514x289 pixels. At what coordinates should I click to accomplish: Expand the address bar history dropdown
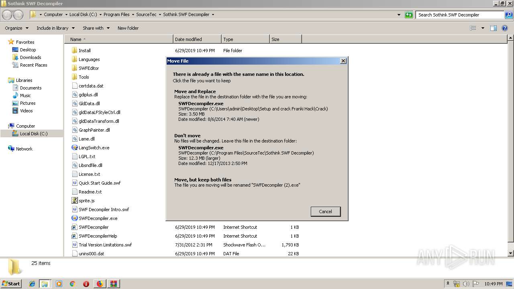pos(399,15)
